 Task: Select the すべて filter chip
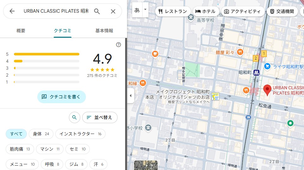(16, 134)
